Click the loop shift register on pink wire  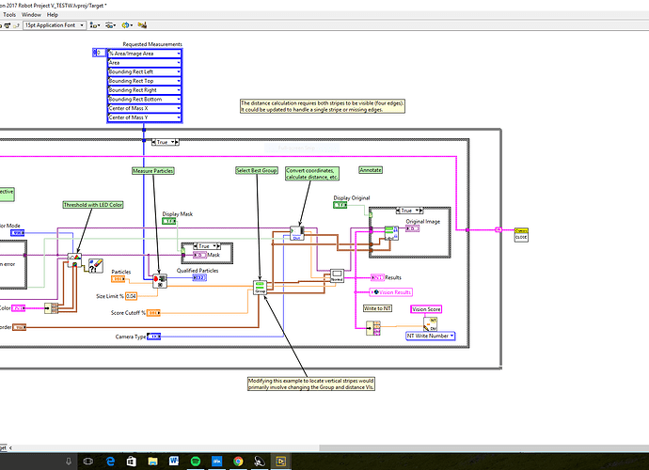(x=499, y=229)
